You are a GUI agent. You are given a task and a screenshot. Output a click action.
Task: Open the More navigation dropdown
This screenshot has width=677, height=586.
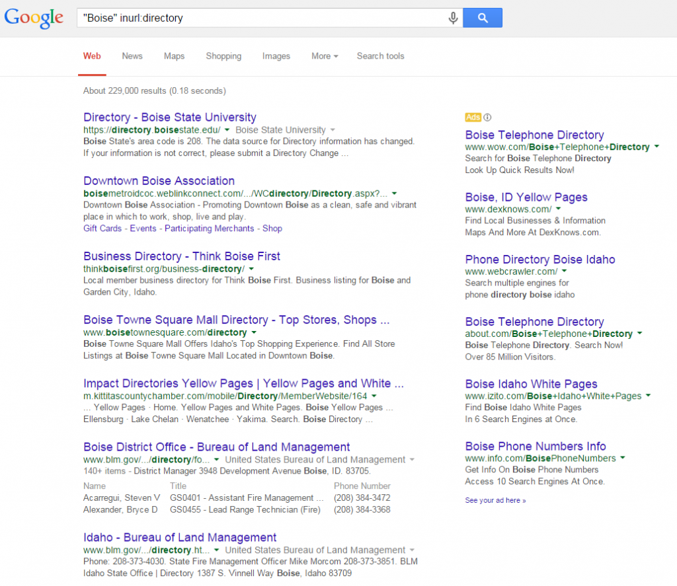[x=324, y=56]
